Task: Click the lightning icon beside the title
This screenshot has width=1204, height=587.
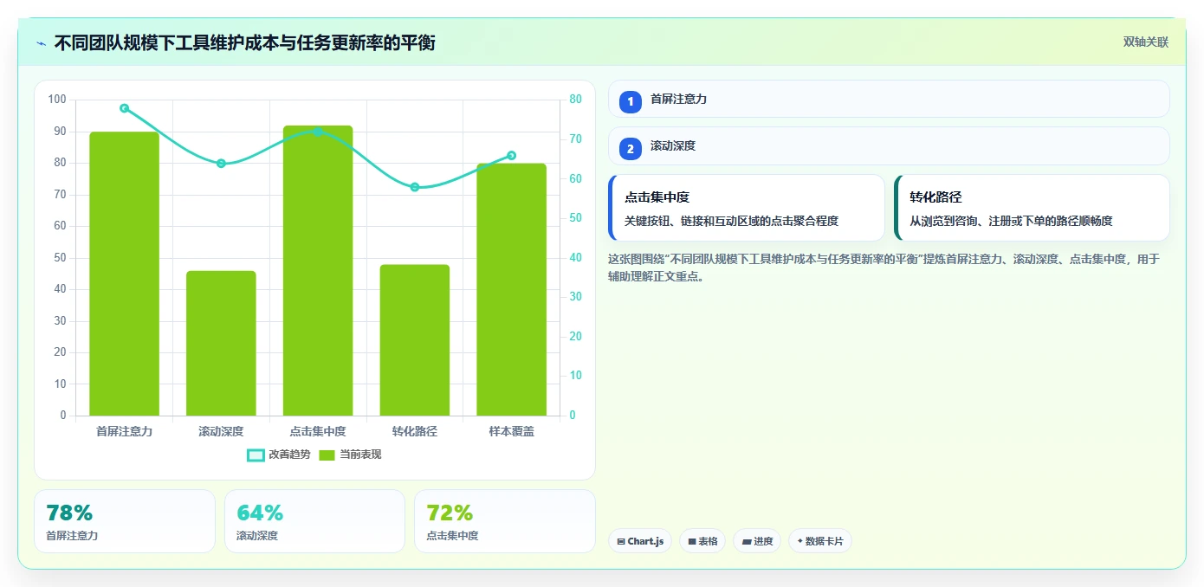Action: coord(41,43)
